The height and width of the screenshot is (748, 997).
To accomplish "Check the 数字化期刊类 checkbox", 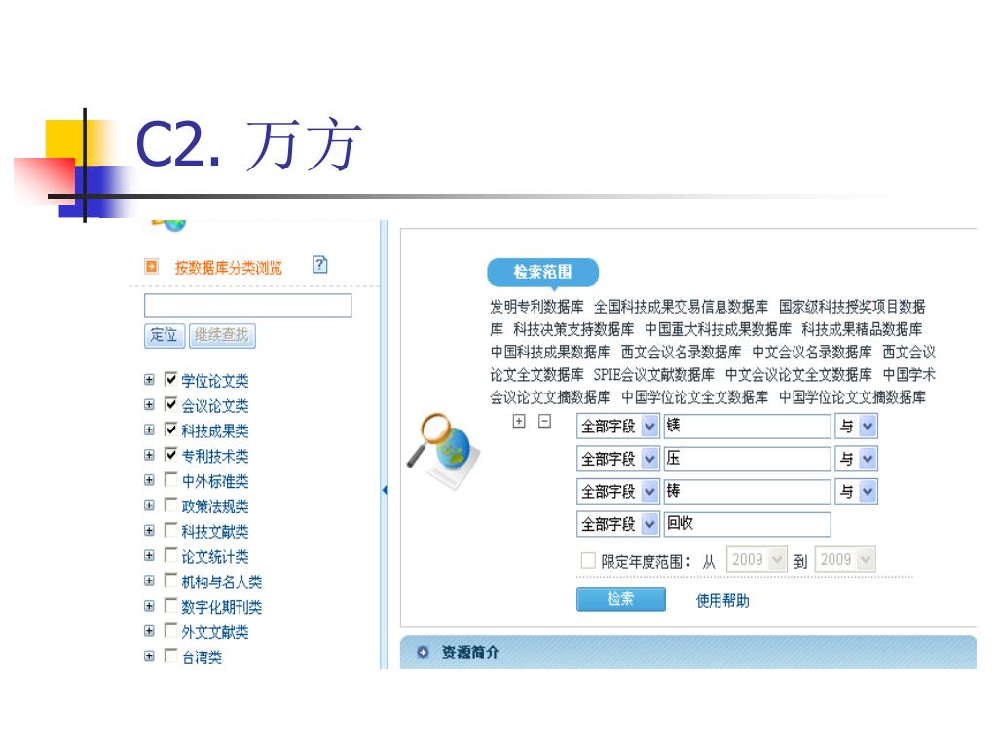I will tap(170, 605).
